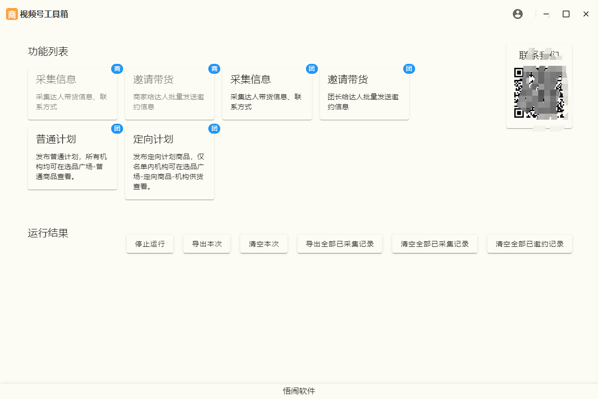Click the 团 badge on 定向计划 card

pyautogui.click(x=214, y=129)
